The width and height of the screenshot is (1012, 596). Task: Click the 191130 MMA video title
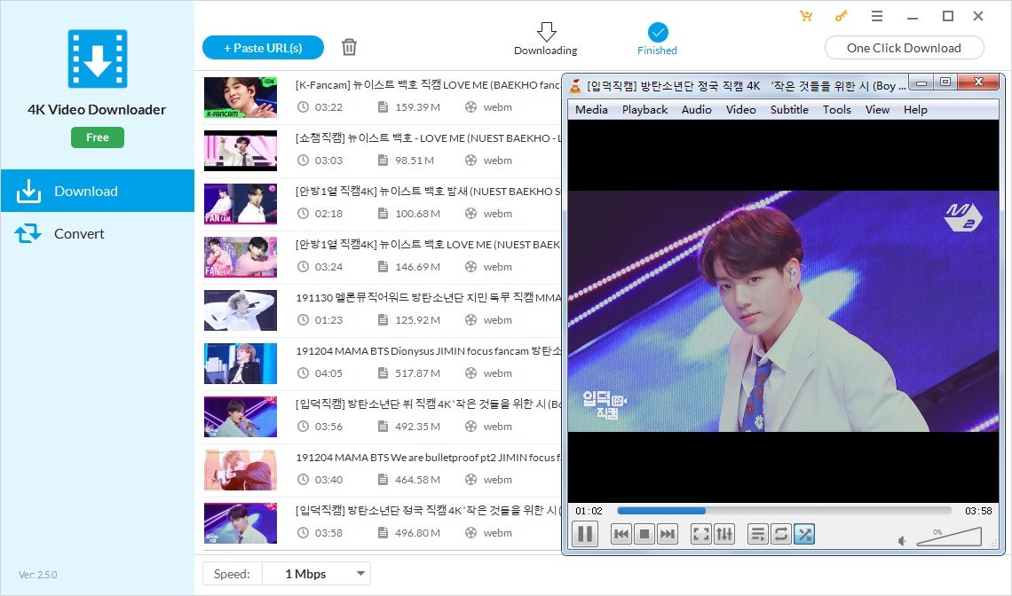click(429, 297)
